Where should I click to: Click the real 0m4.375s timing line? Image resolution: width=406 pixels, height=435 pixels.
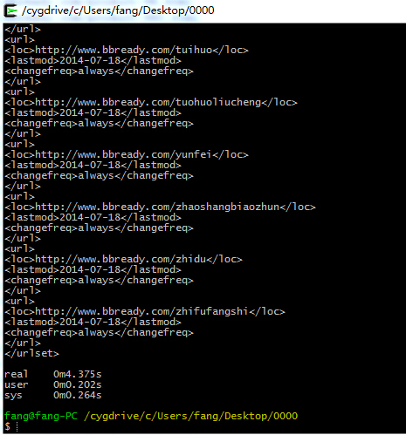tap(53, 374)
